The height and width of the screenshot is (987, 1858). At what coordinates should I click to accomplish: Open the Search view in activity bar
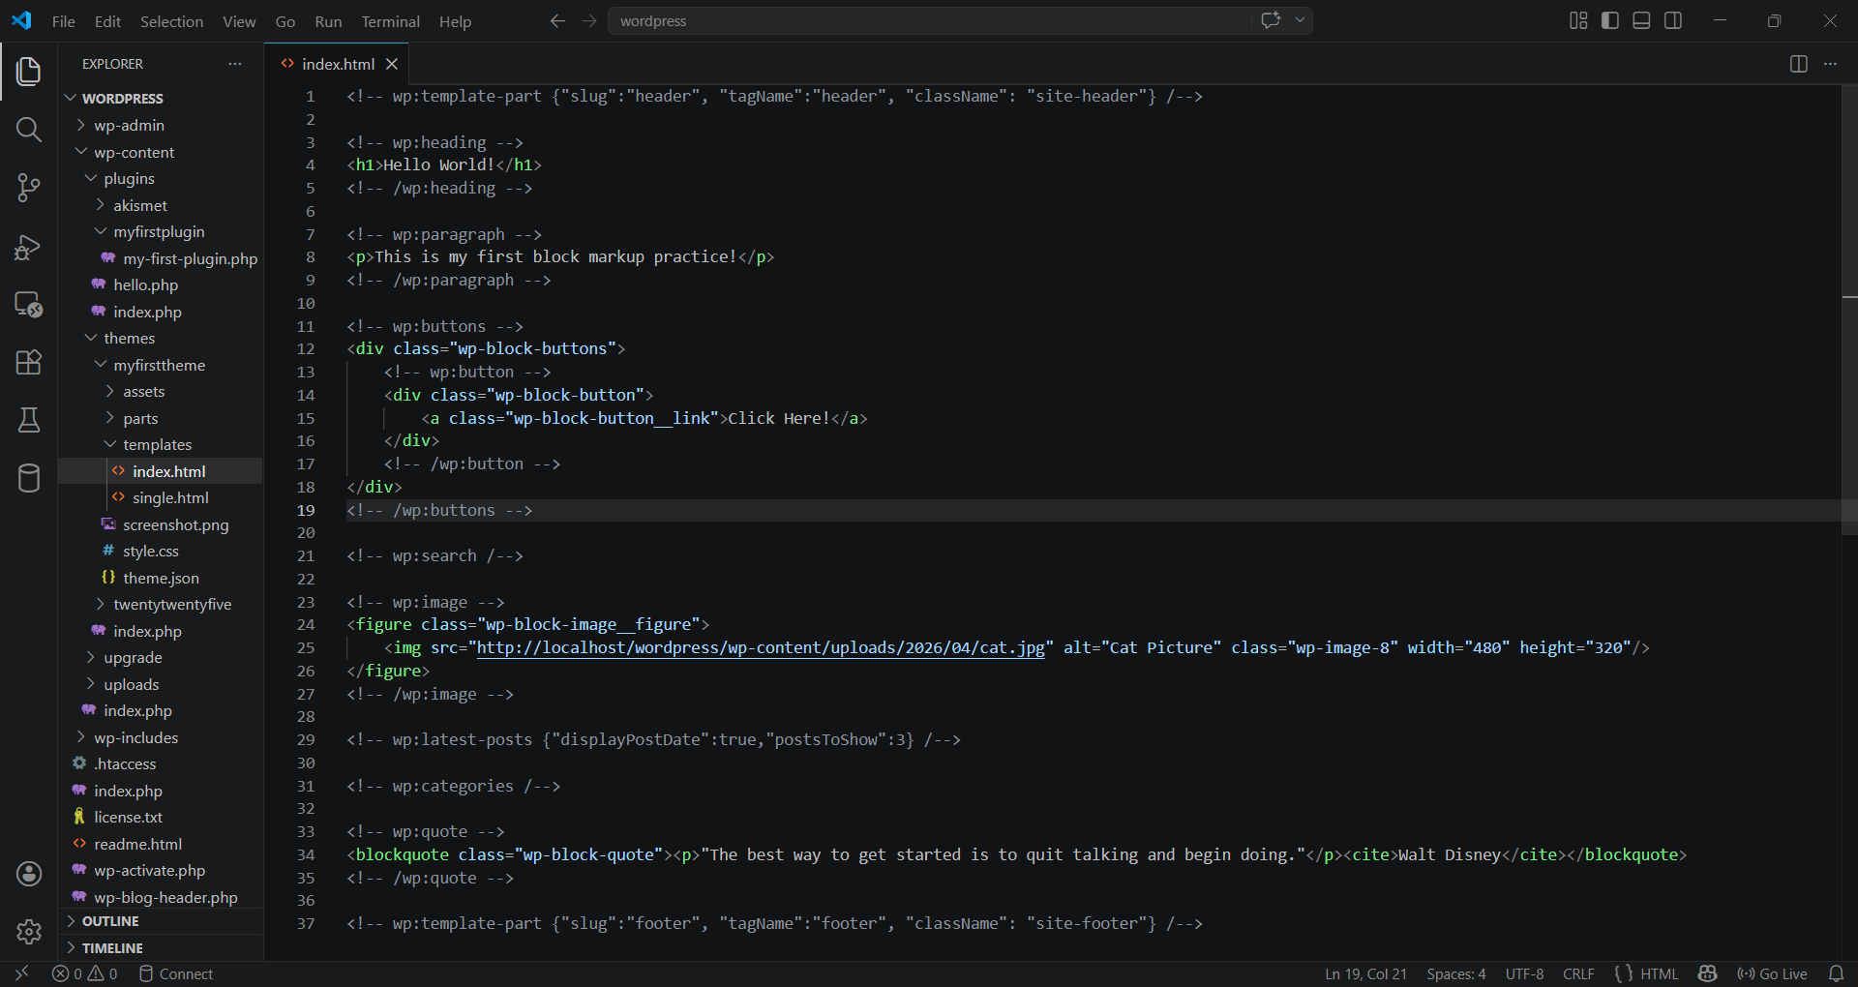click(29, 130)
